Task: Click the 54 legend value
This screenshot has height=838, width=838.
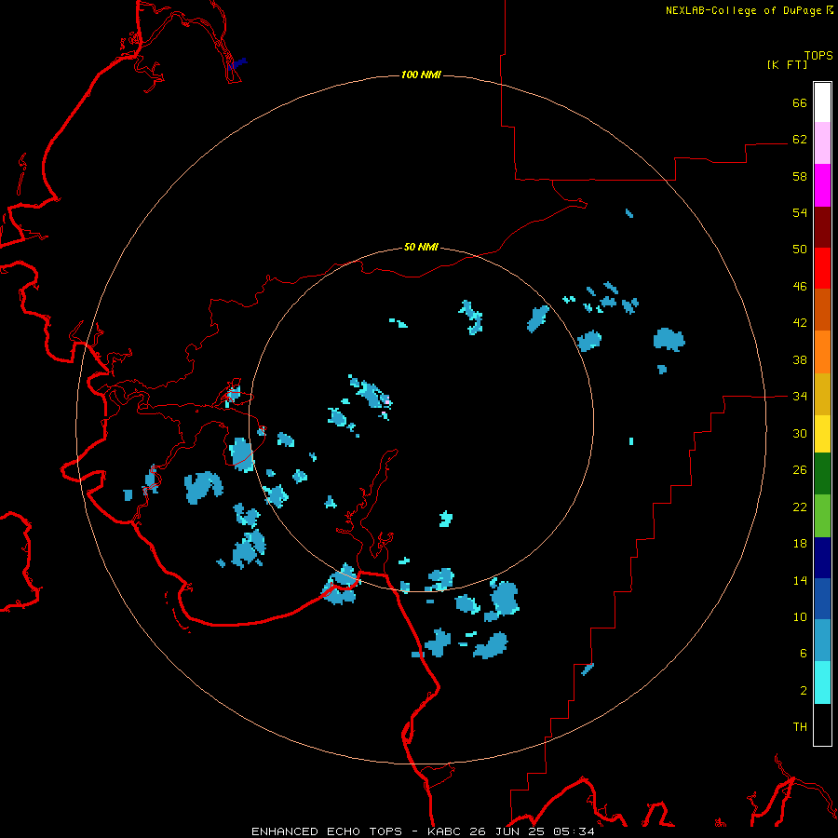Action: tap(800, 212)
